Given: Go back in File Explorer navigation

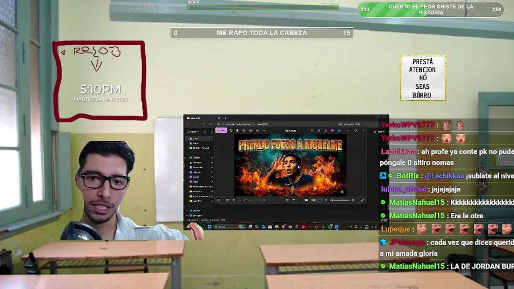Looking at the screenshot, I should pyautogui.click(x=188, y=124).
